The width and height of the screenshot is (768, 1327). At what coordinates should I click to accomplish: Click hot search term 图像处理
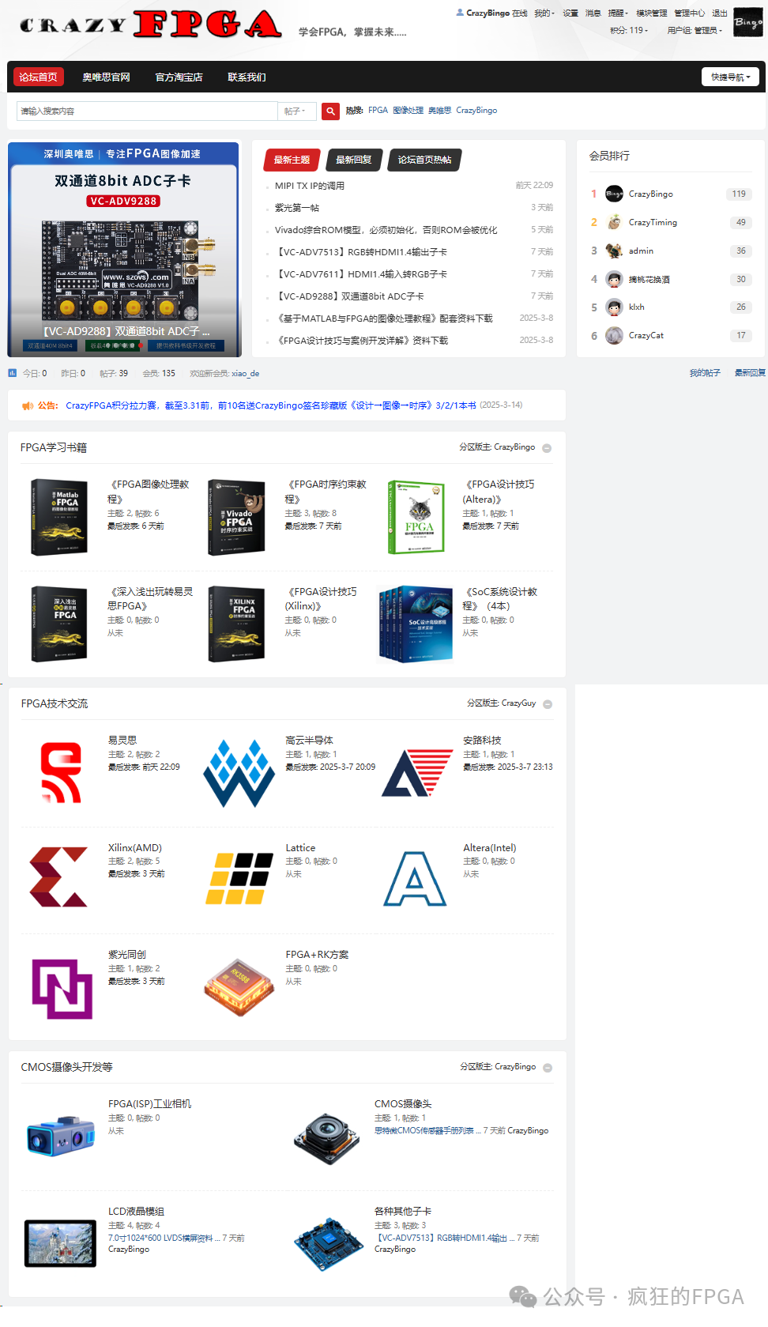[408, 111]
